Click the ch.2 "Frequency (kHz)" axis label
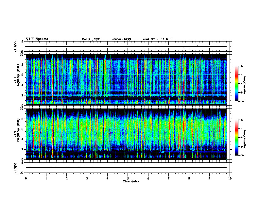 click(x=18, y=130)
